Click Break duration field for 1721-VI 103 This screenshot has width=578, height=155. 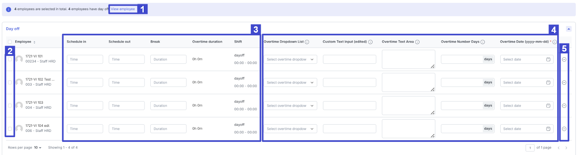point(168,106)
